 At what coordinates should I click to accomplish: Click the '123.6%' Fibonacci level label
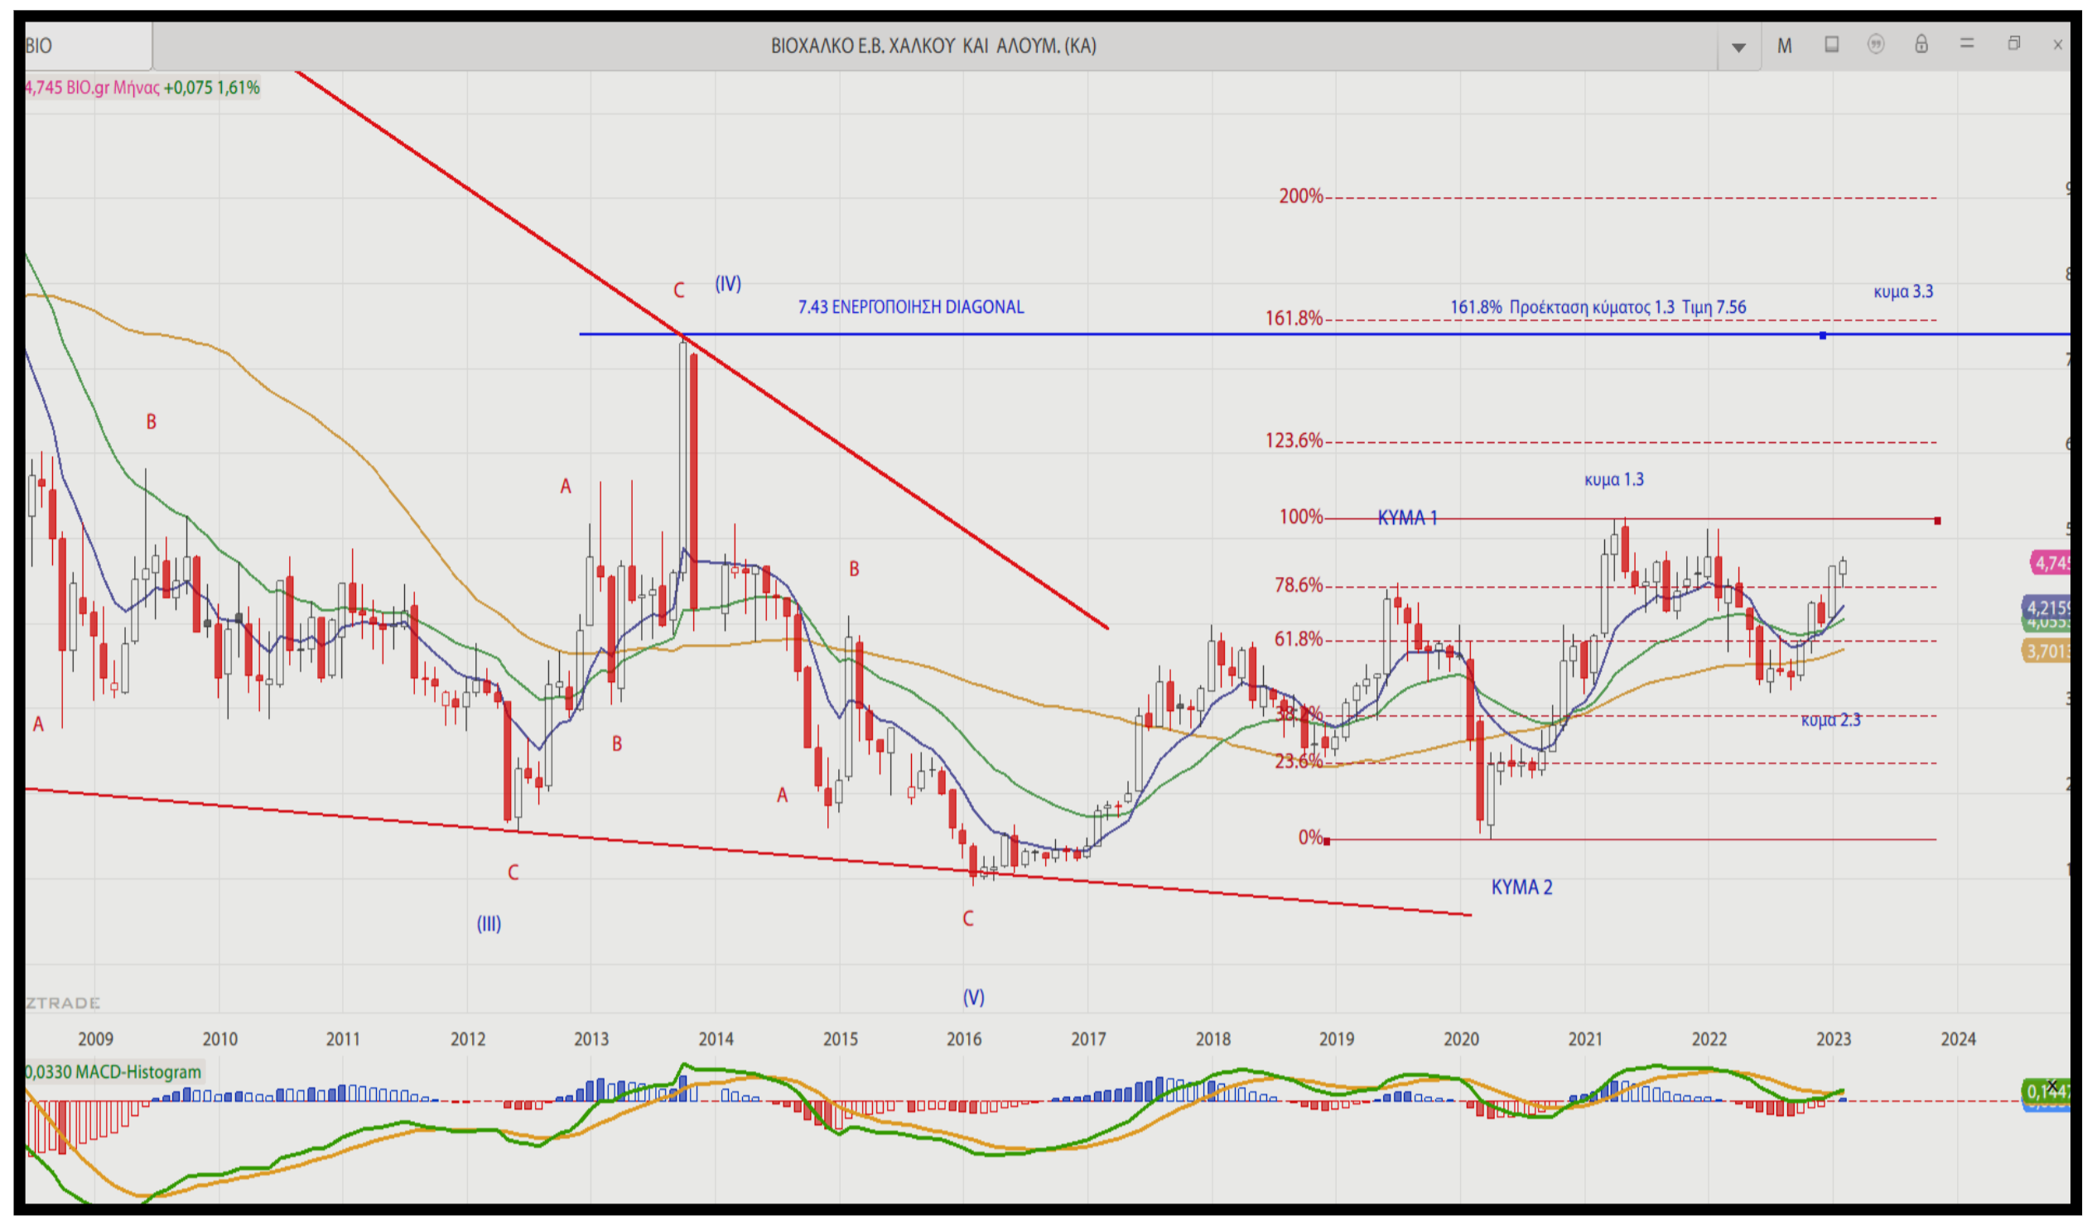(x=1294, y=440)
